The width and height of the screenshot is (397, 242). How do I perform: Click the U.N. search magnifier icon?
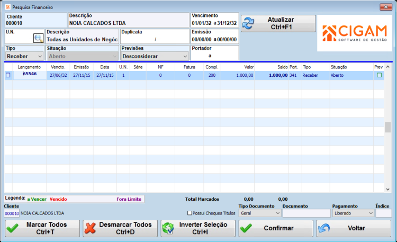point(39,38)
